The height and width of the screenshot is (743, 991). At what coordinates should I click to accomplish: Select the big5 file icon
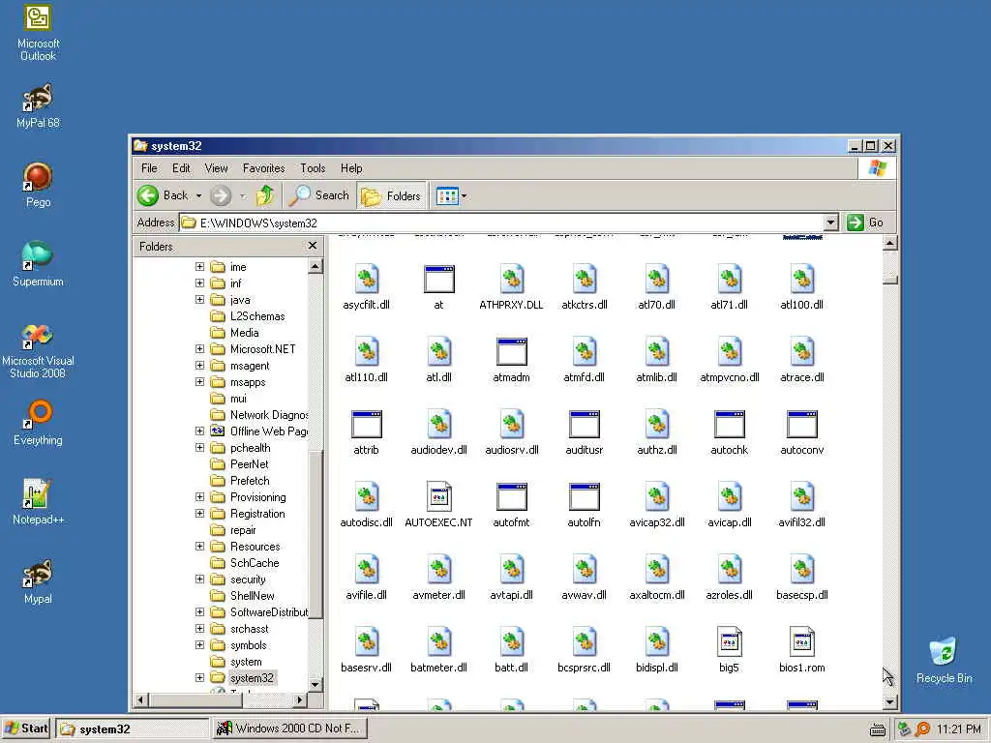pyautogui.click(x=730, y=642)
